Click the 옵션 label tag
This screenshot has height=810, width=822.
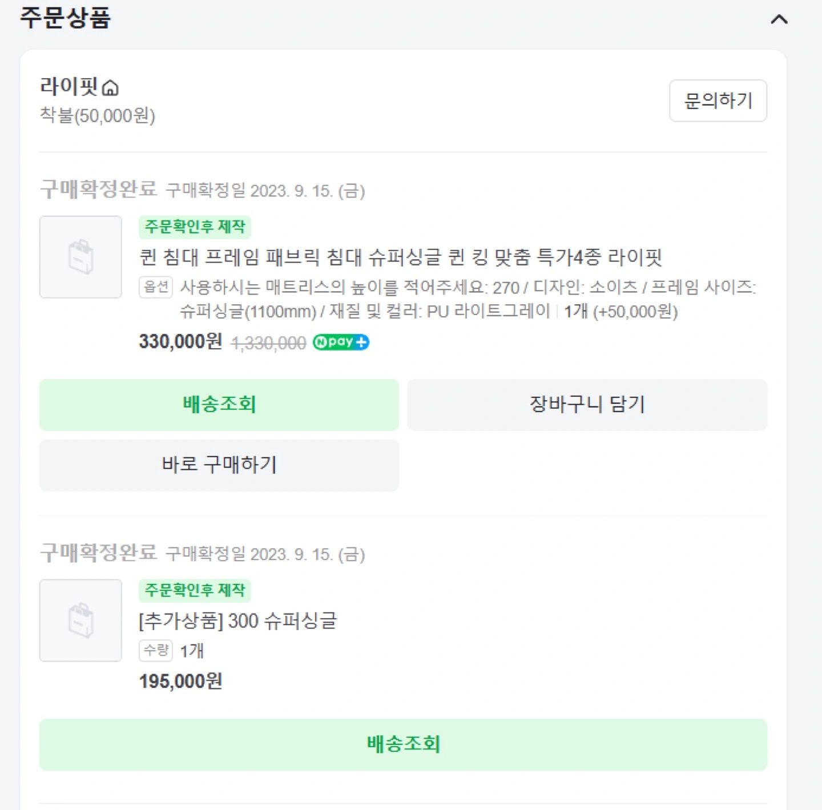click(156, 287)
